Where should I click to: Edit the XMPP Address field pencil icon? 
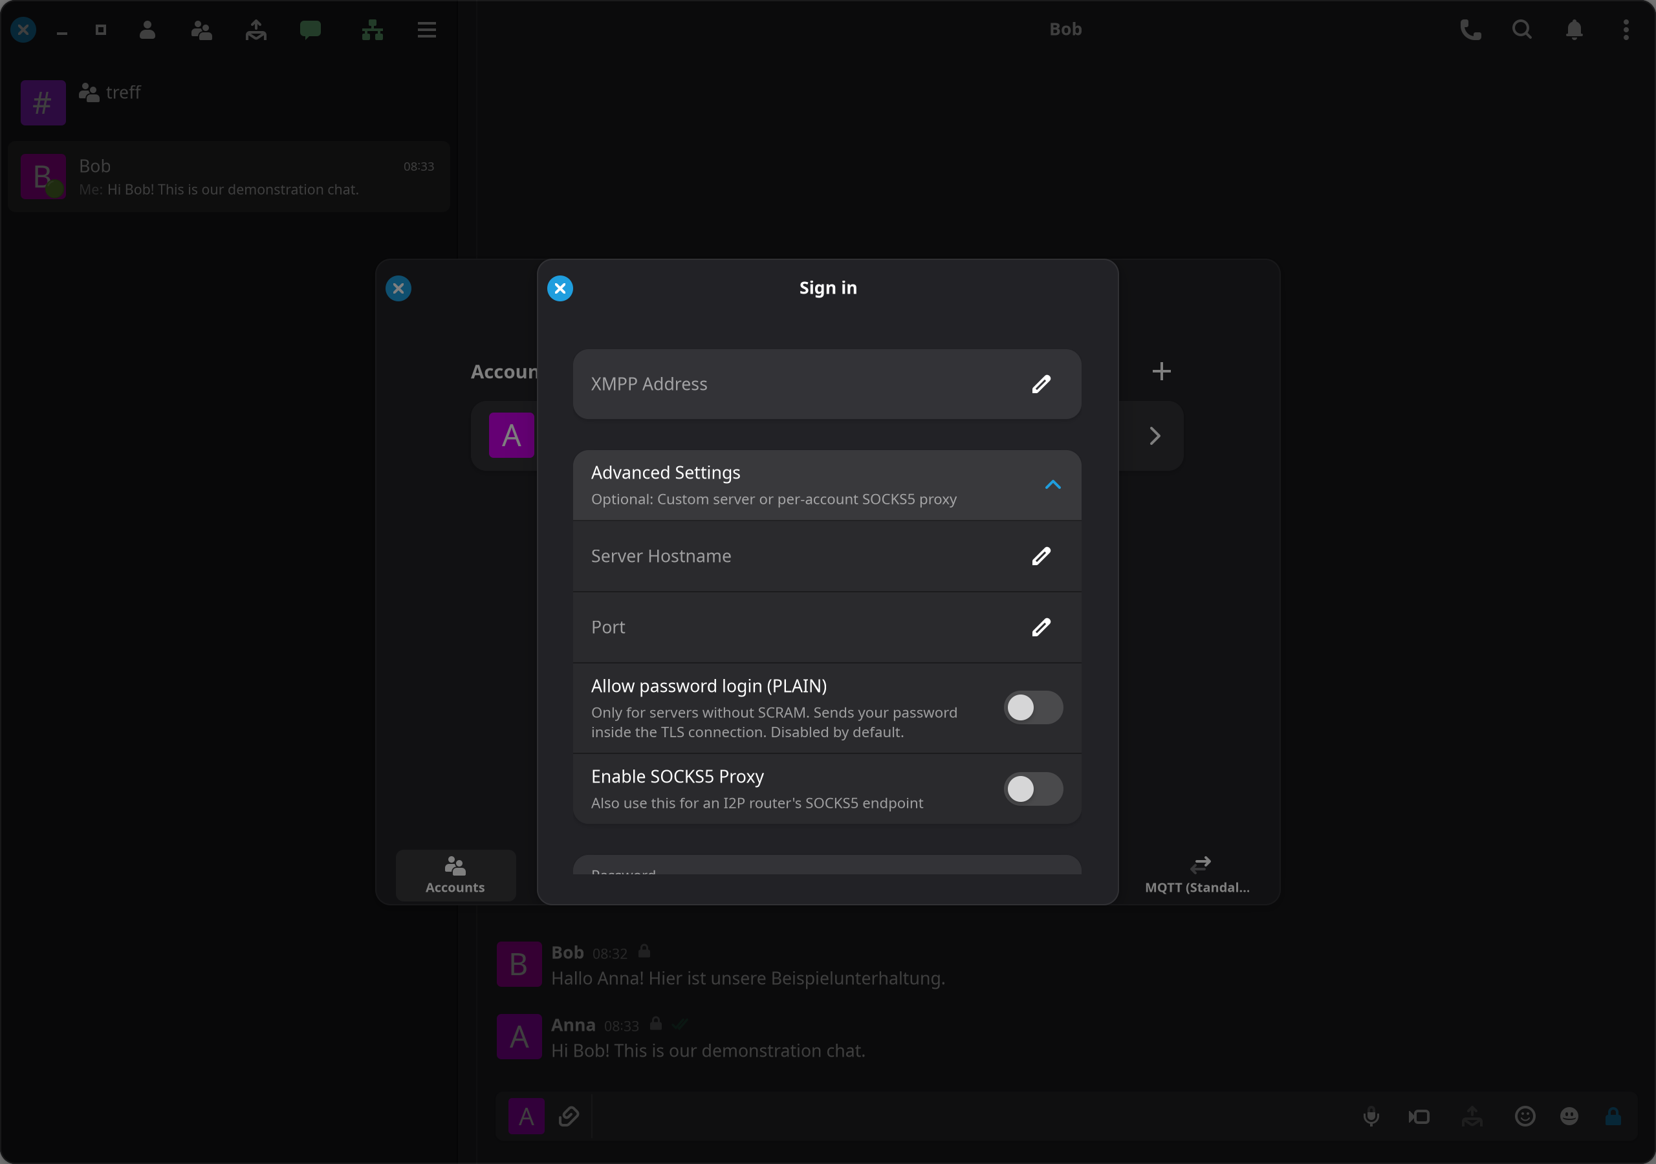pos(1041,383)
